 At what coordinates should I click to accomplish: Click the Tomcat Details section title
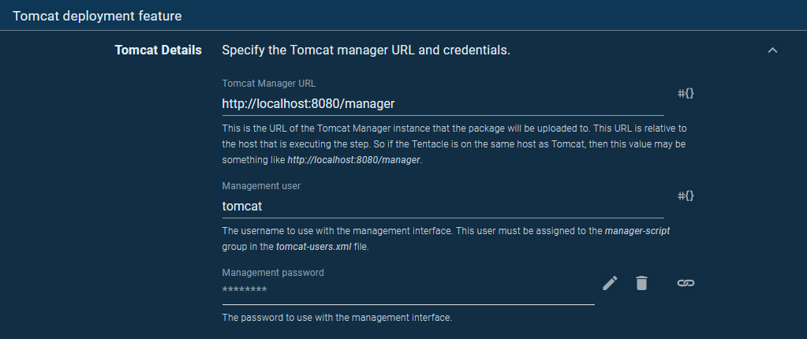coord(158,50)
